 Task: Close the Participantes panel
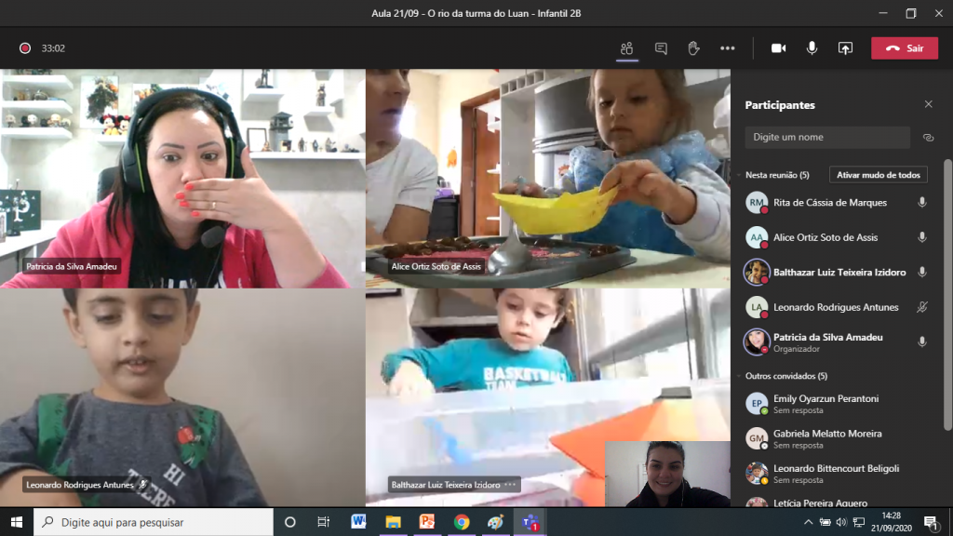[x=928, y=105]
